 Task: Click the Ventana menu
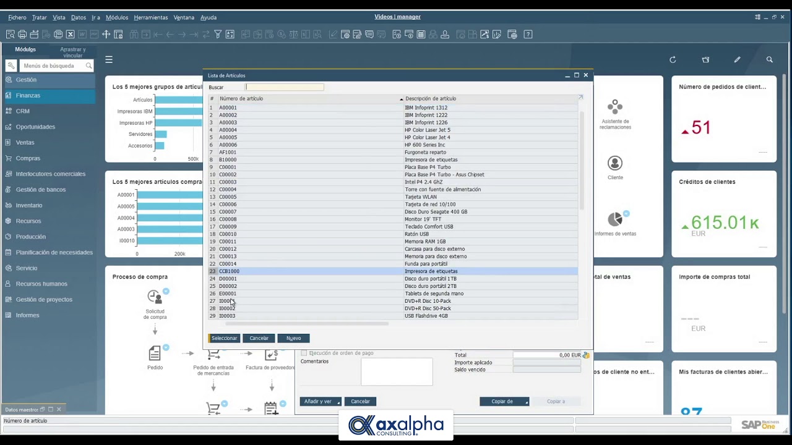click(x=184, y=17)
